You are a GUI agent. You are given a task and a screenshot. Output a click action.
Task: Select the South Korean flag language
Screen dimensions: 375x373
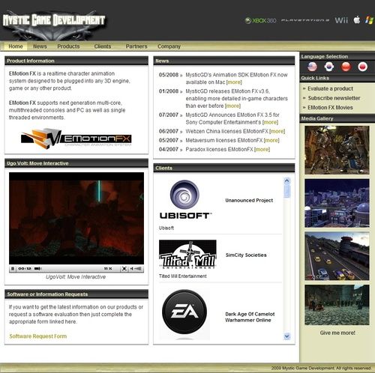pyautogui.click(x=329, y=67)
